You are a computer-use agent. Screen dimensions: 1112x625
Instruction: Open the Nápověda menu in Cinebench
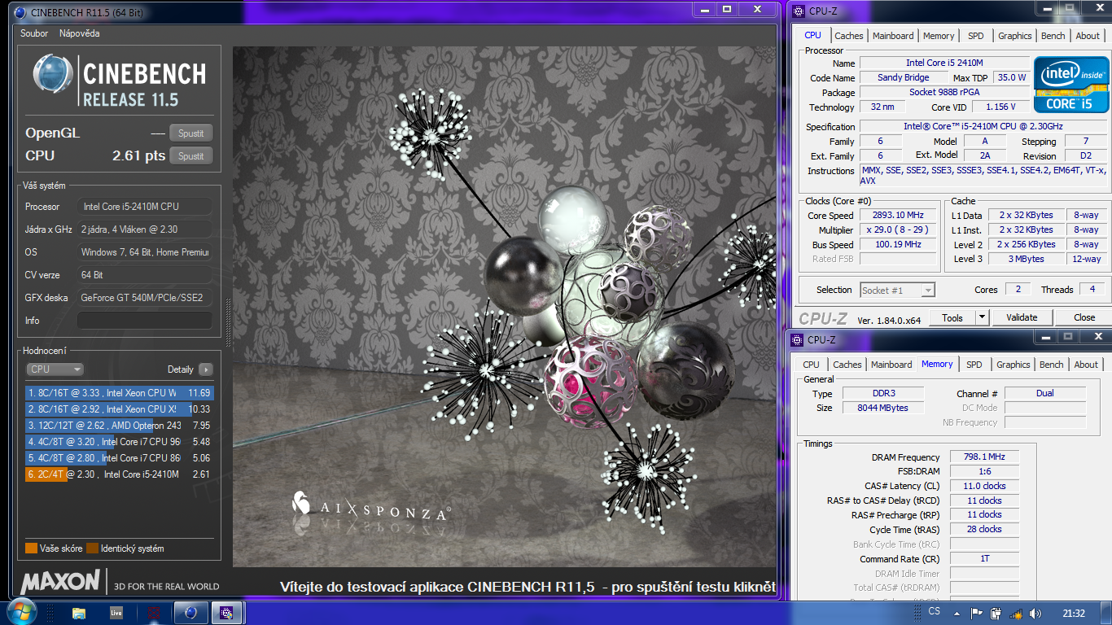[x=80, y=33]
